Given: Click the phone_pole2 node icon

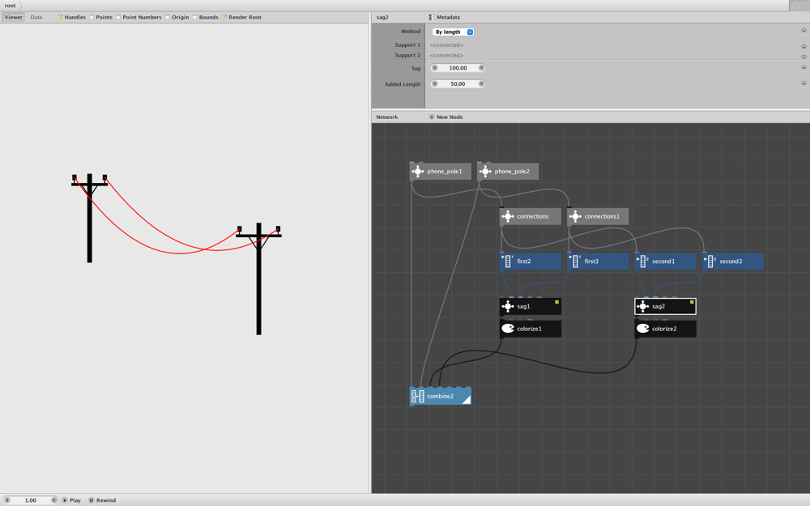Looking at the screenshot, I should [x=485, y=172].
